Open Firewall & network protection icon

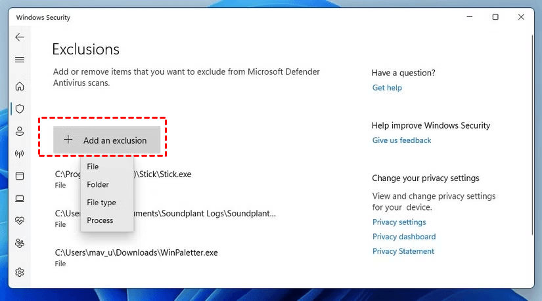pos(20,154)
